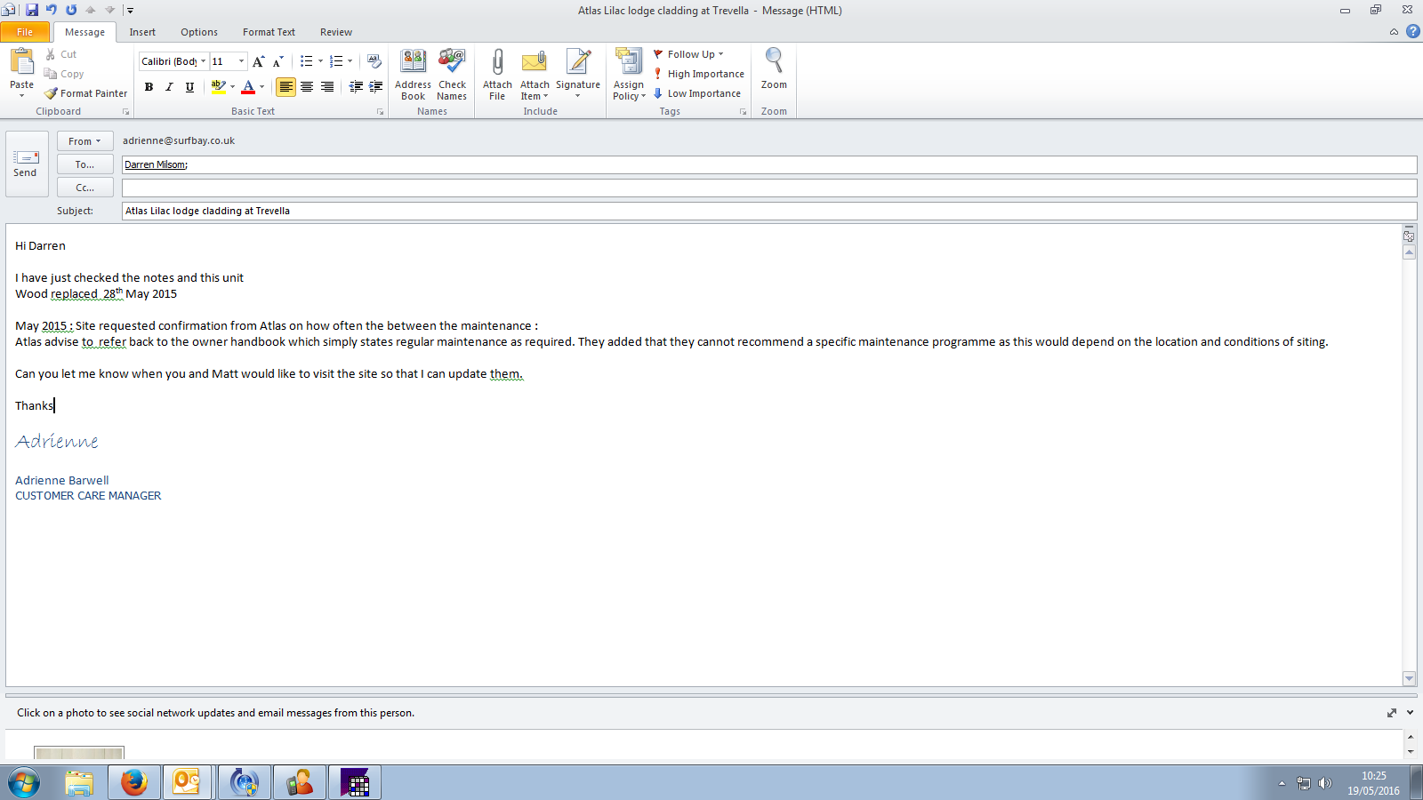Click the Cc... button
The height and width of the screenshot is (800, 1423).
point(85,188)
